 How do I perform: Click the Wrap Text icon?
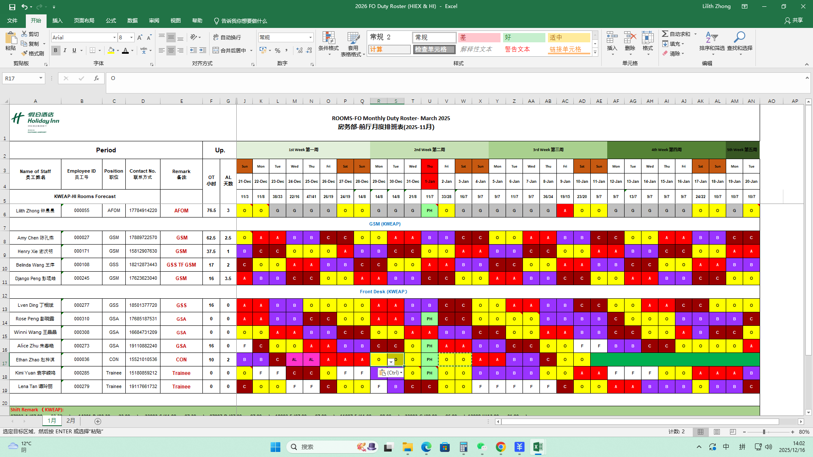click(216, 37)
